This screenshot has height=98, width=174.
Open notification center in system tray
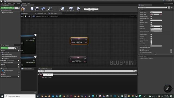pos(171,96)
